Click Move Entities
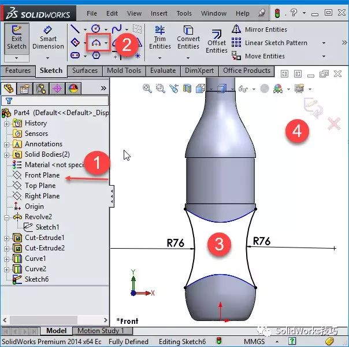Screen dimensions: 349x347 click(x=258, y=56)
